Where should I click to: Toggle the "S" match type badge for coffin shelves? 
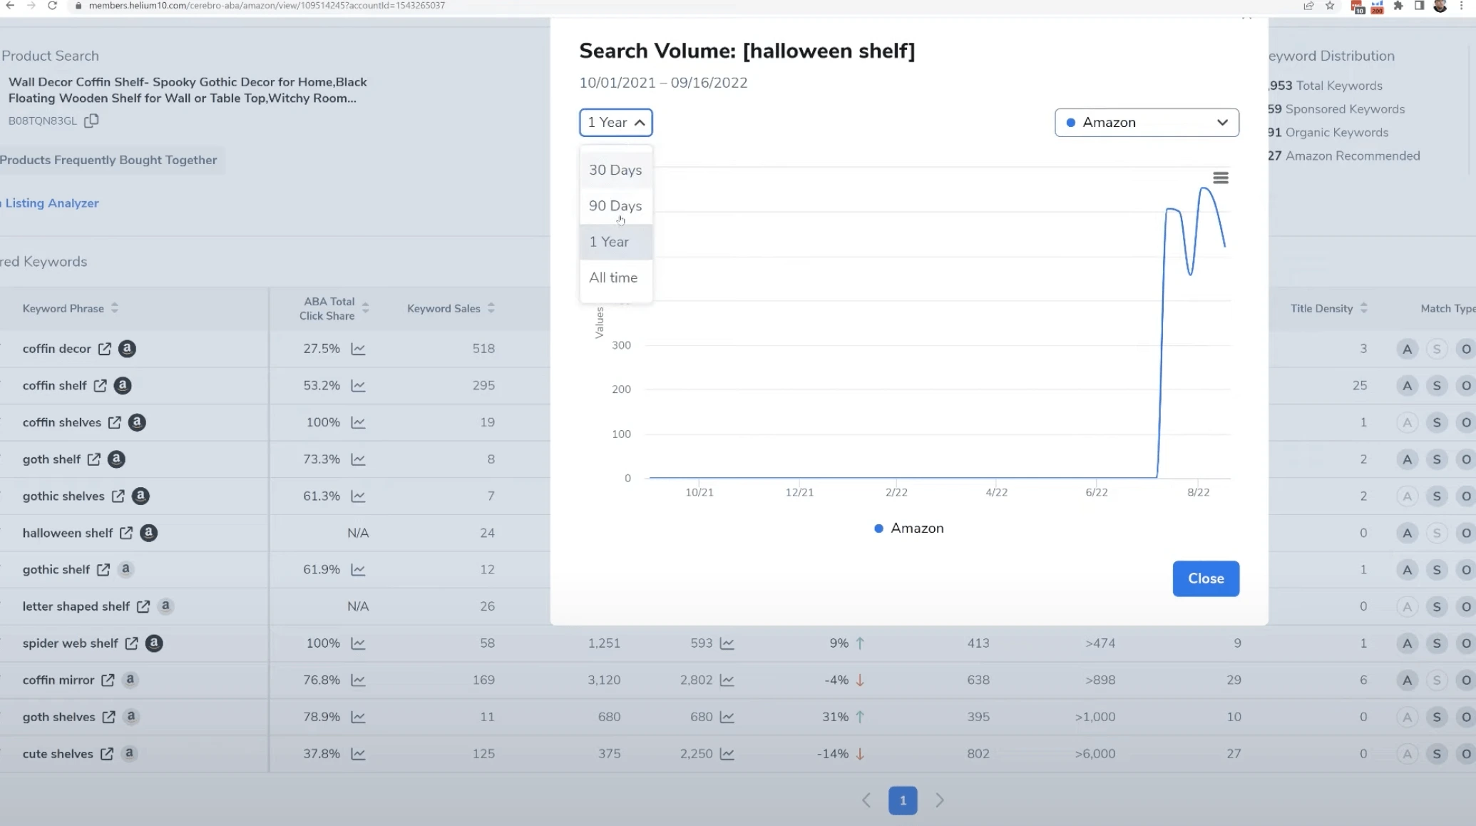click(1437, 422)
